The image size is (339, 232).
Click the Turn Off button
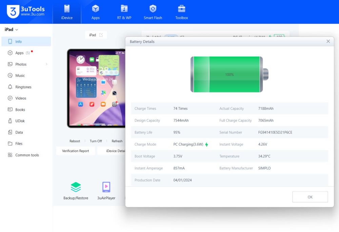click(x=96, y=141)
